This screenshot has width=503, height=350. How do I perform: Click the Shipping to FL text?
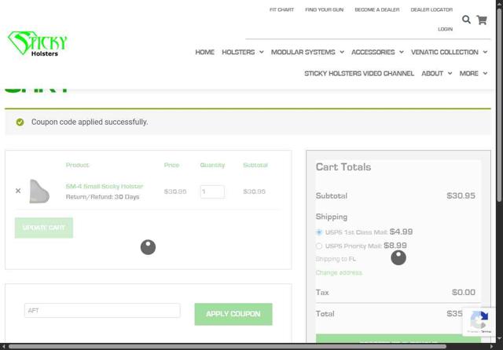click(336, 259)
